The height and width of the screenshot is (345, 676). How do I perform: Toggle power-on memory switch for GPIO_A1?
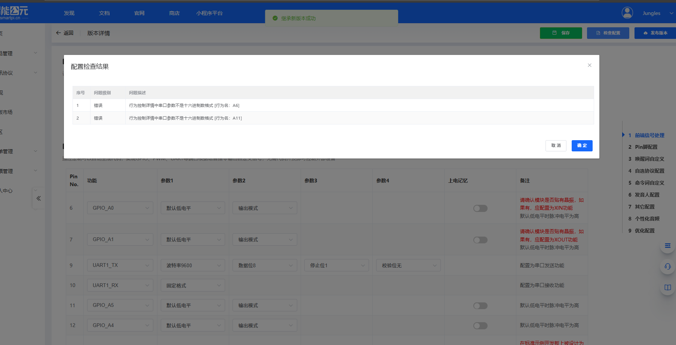coord(480,240)
